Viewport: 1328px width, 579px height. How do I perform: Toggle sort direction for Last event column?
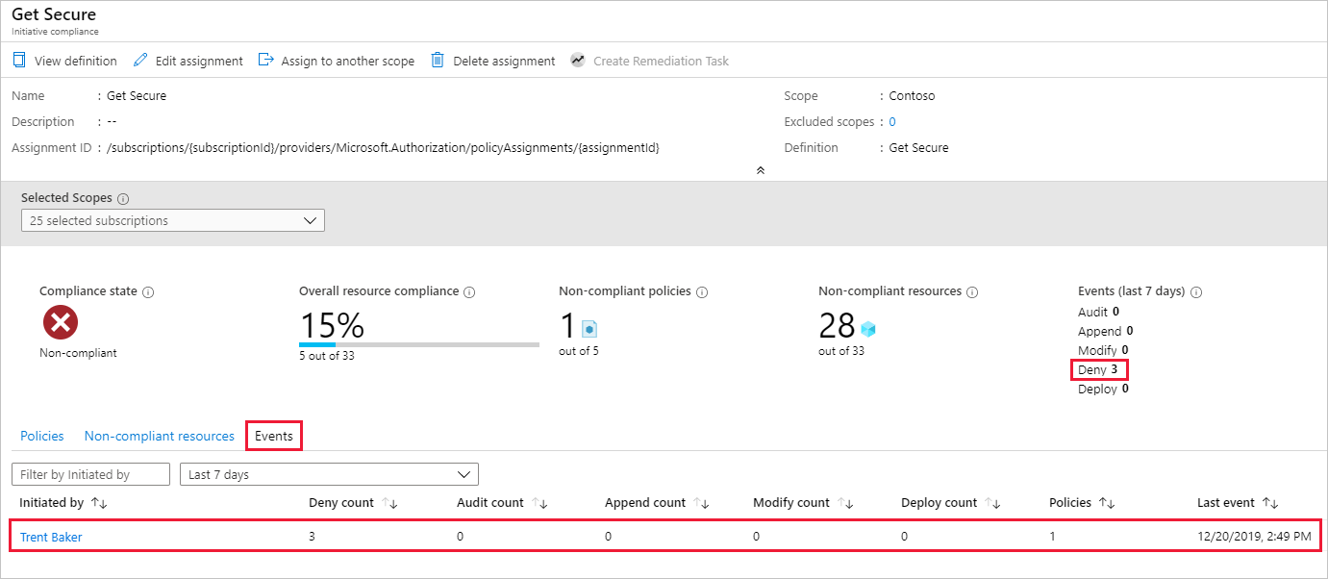coord(1270,502)
